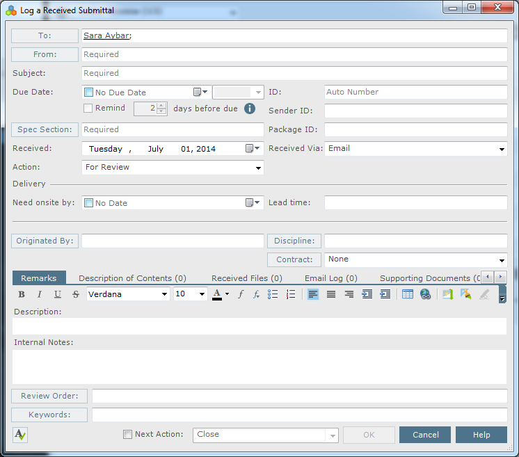The image size is (519, 457).
Task: Click the grayed-out eraser icon
Action: [484, 294]
